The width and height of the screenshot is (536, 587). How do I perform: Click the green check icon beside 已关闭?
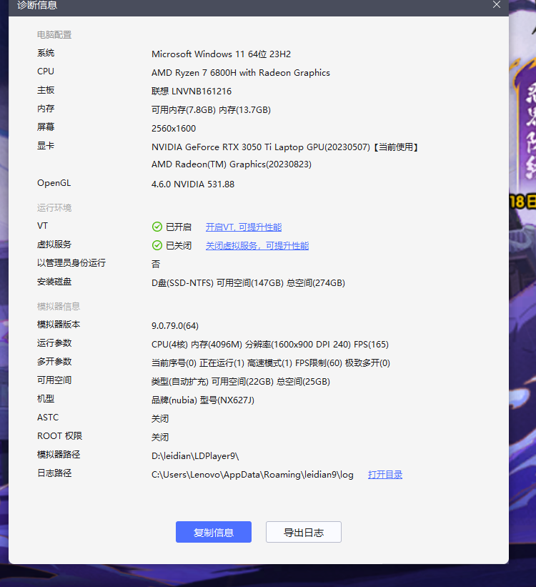pos(157,245)
